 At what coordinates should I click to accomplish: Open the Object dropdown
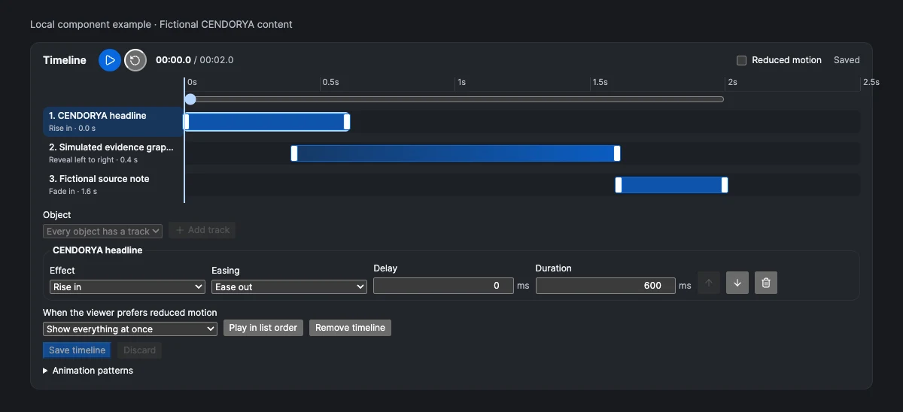(x=103, y=231)
